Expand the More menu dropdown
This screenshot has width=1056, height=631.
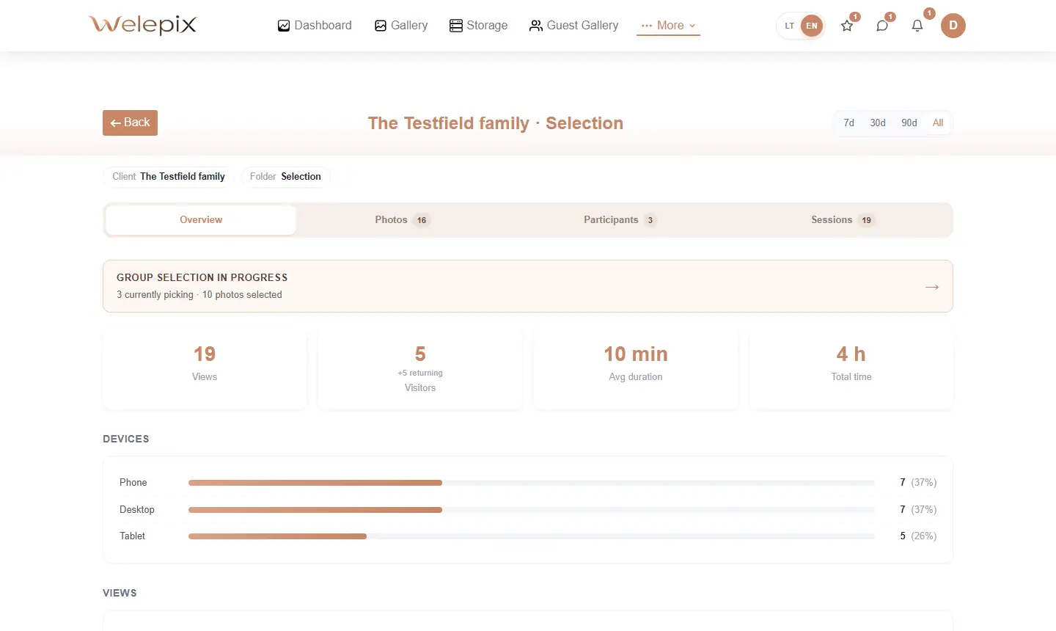coord(668,26)
